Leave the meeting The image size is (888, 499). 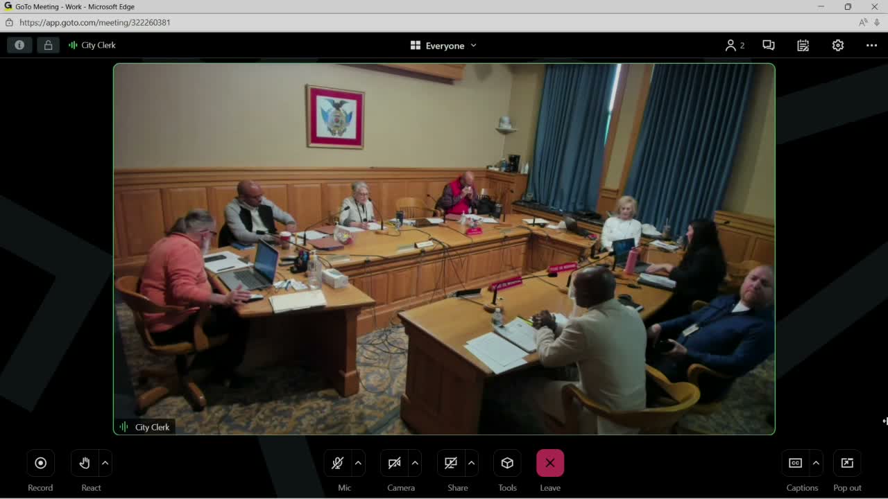[x=549, y=463]
